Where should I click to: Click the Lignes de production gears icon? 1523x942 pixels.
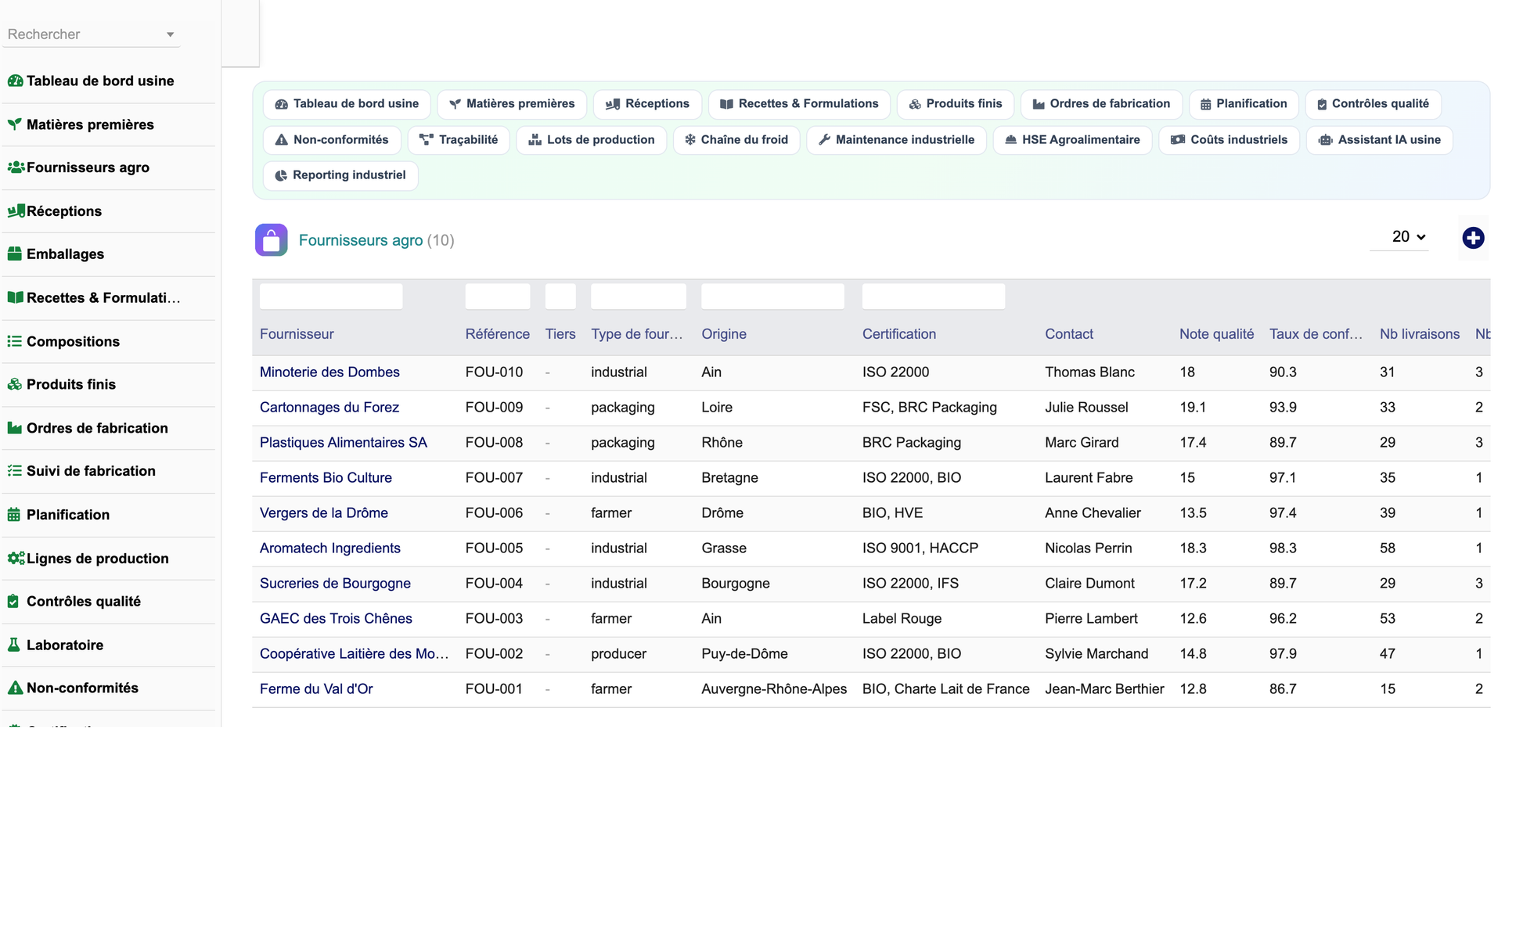[x=16, y=559]
